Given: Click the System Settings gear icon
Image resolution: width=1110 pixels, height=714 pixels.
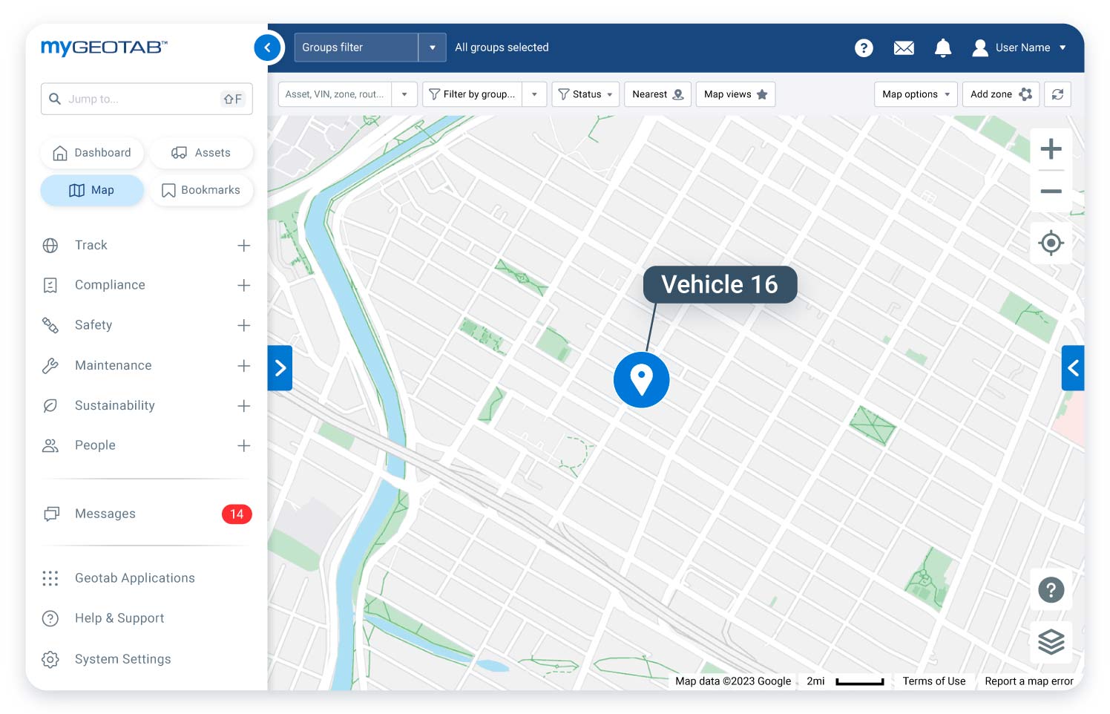Looking at the screenshot, I should pos(50,659).
